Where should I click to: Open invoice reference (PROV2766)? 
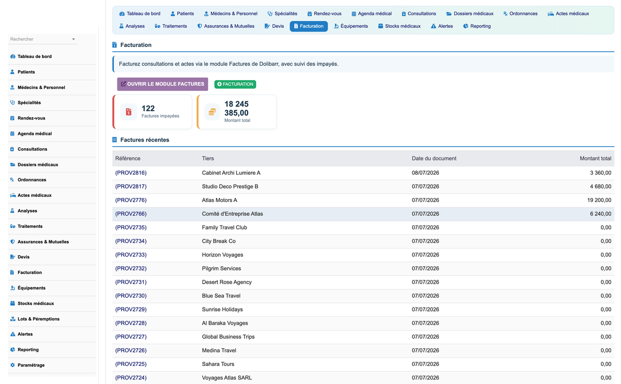pos(131,214)
